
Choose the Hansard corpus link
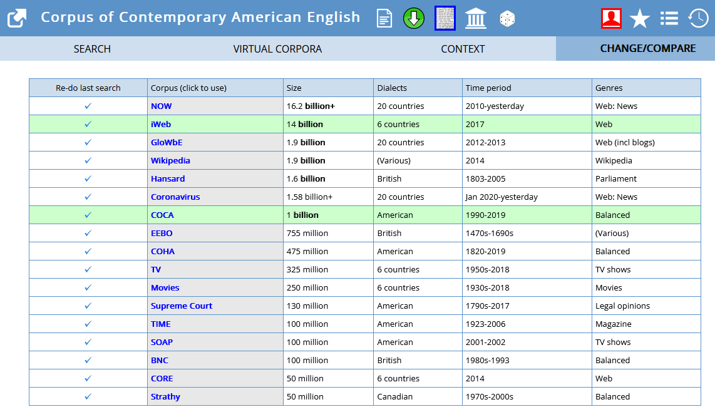pos(168,179)
